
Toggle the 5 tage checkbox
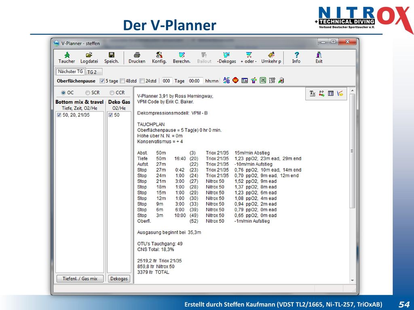tap(102, 81)
